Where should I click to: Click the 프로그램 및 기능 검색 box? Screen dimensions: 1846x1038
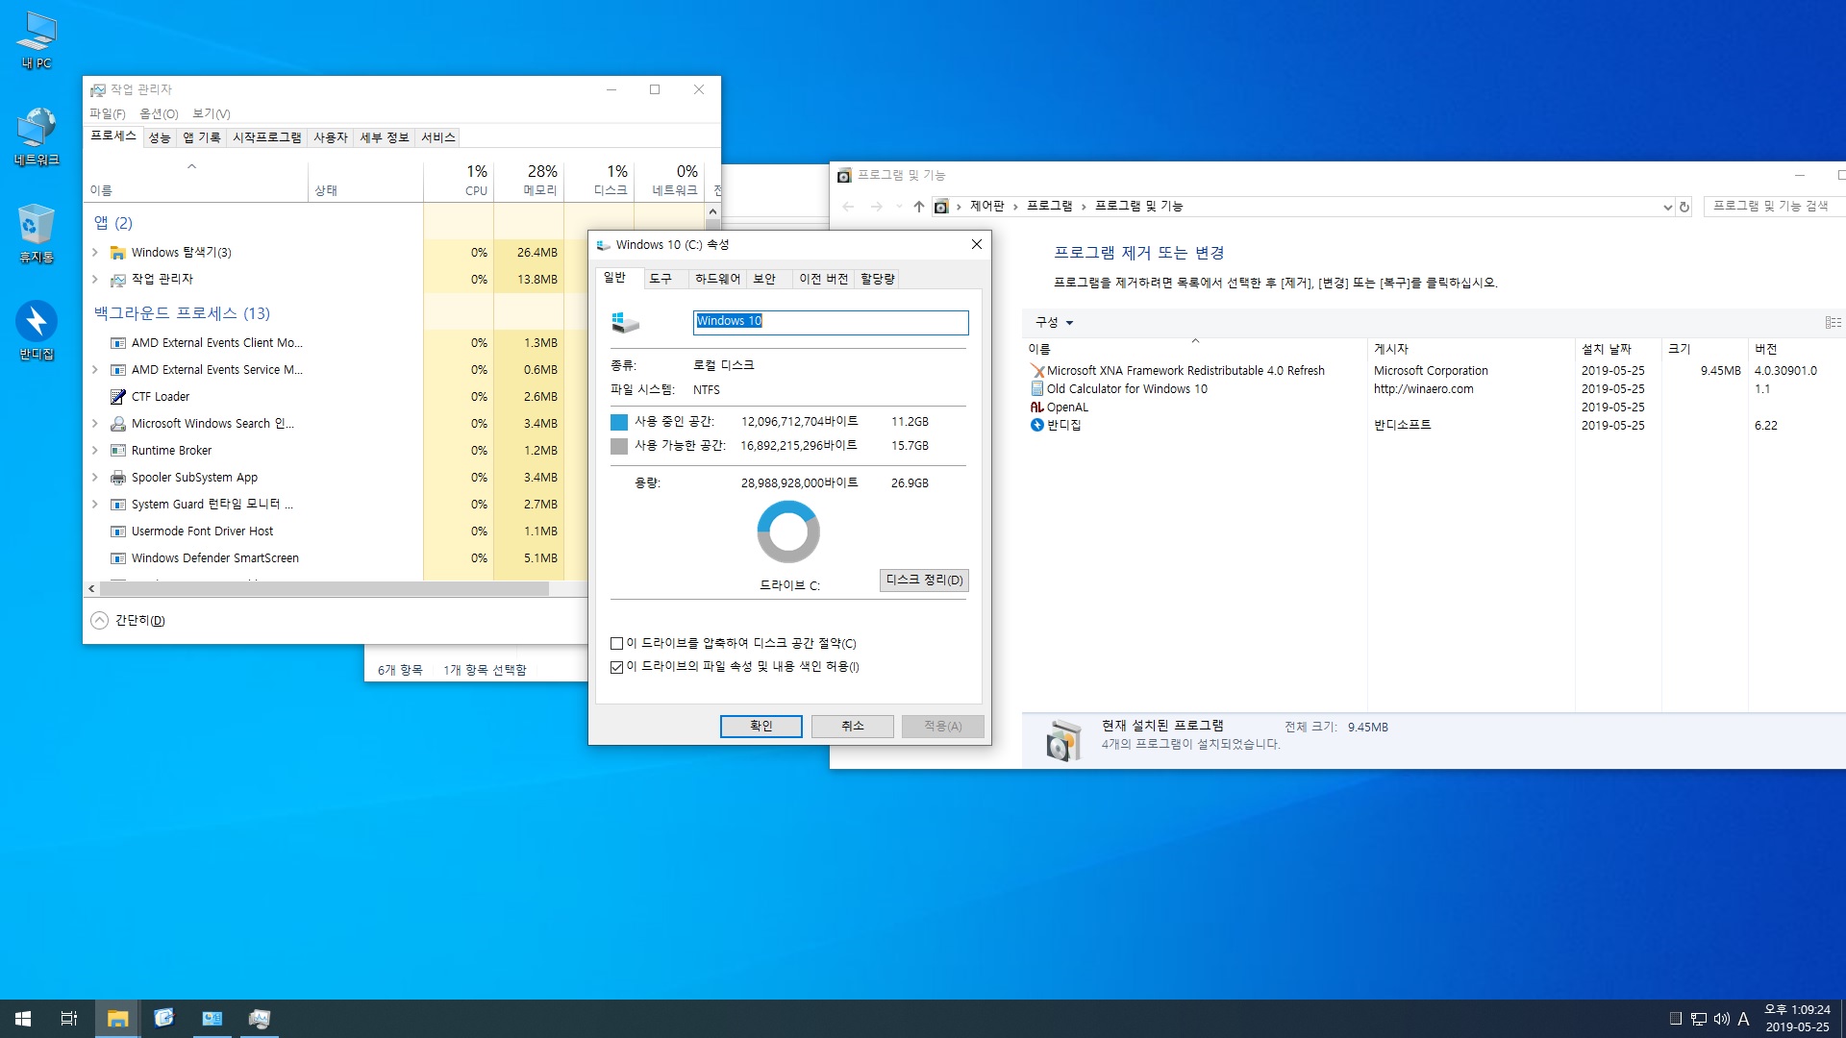1775,207
